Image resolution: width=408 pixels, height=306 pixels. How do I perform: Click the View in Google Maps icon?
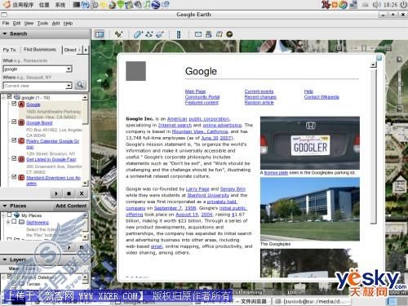220,34
